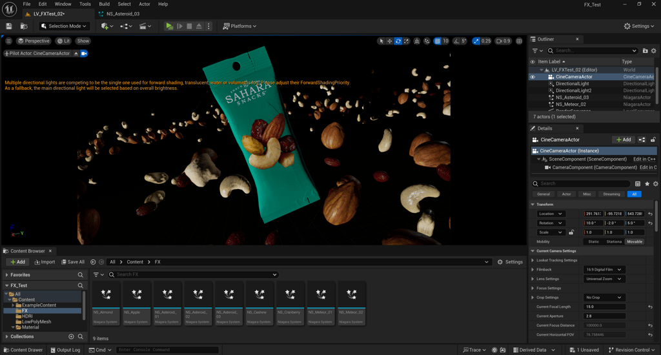Open viewport layout grid icon
This screenshot has width=661, height=355.
point(519,41)
